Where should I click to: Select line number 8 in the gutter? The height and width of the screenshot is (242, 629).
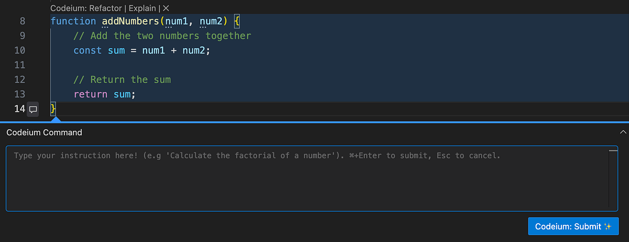click(x=23, y=21)
